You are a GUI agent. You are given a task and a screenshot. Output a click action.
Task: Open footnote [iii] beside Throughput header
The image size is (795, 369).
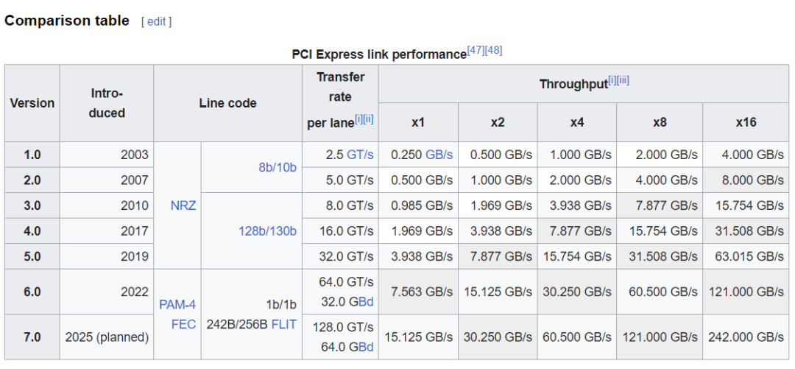pyautogui.click(x=623, y=80)
